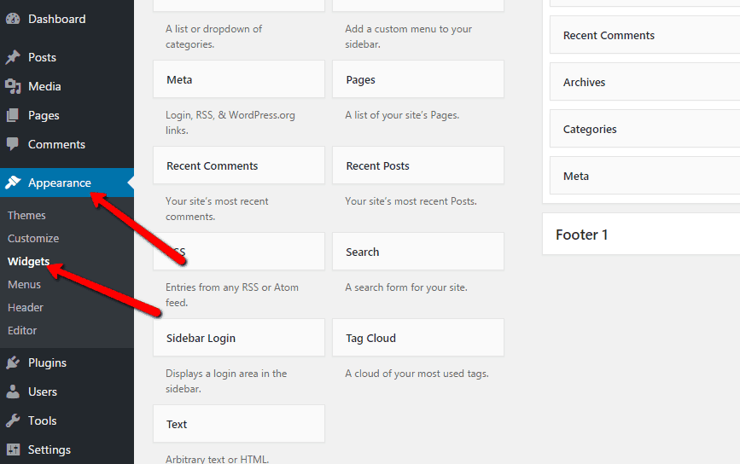Select the Recent Posts widget
Screen dimensions: 740x464
click(x=418, y=165)
